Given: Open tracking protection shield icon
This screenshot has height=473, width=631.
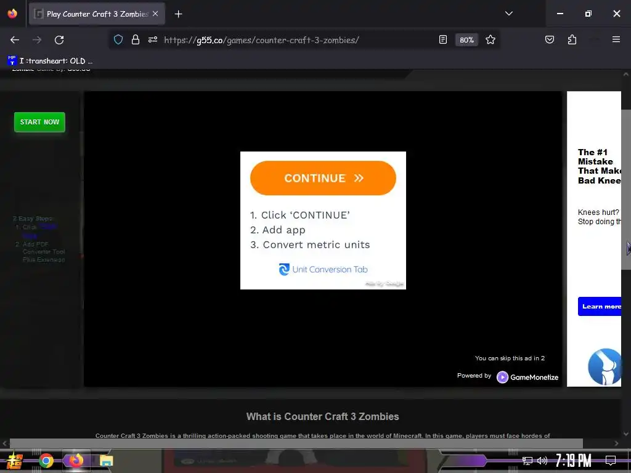Looking at the screenshot, I should coord(118,40).
